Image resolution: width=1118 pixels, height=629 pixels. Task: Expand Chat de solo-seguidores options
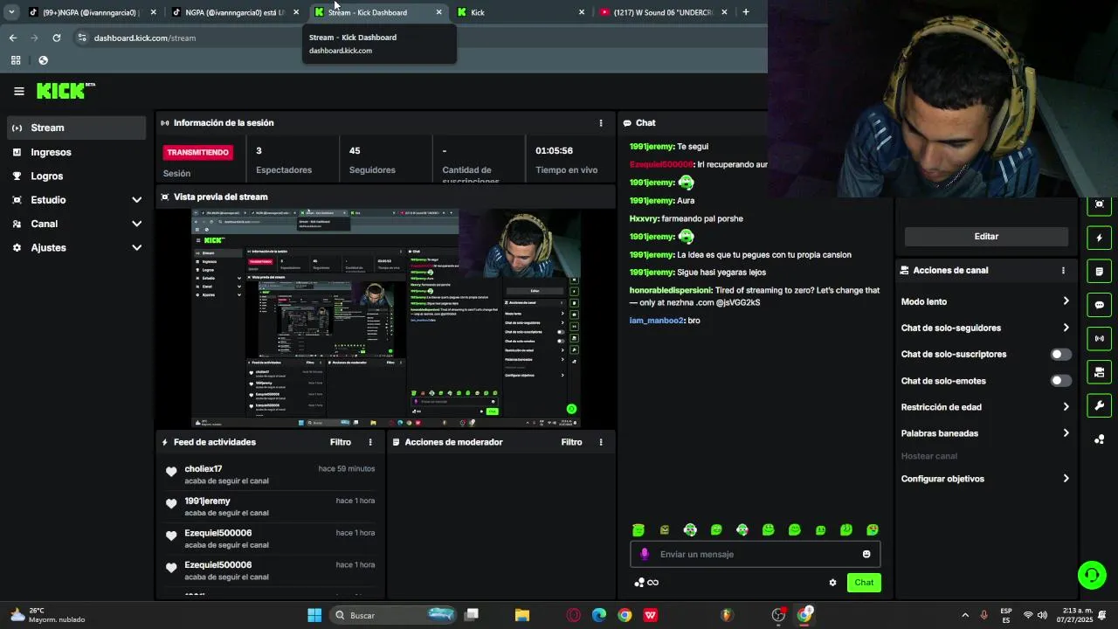tap(1066, 328)
